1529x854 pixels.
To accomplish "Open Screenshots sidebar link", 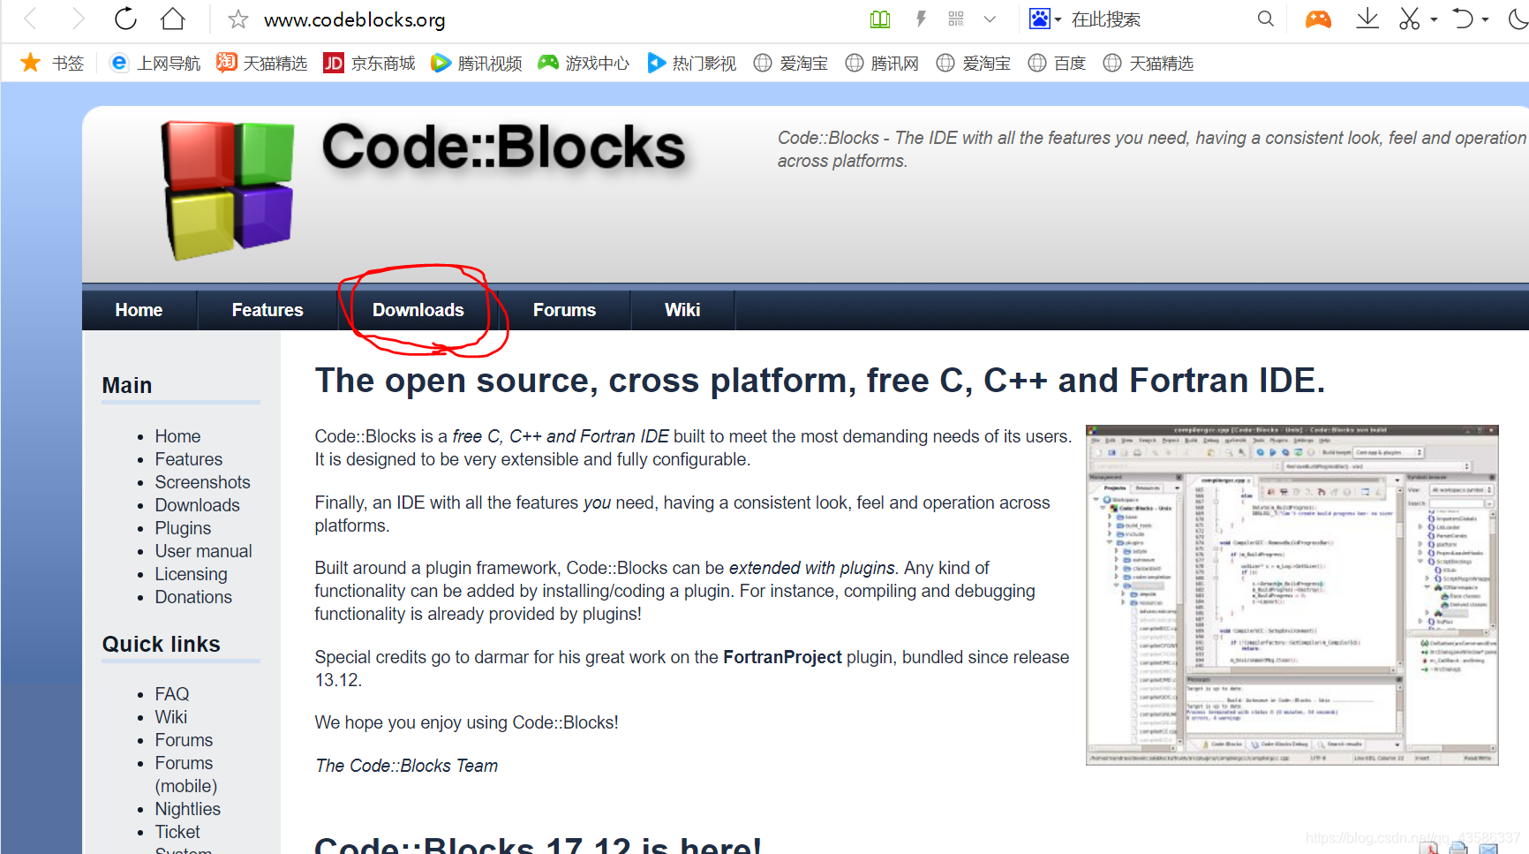I will click(x=202, y=482).
